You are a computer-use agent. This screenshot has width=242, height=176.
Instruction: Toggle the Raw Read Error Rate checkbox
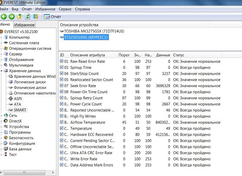tap(62, 61)
